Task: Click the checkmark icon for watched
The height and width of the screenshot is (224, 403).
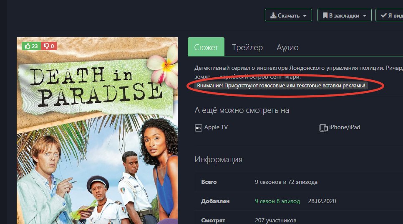Action: click(x=383, y=15)
